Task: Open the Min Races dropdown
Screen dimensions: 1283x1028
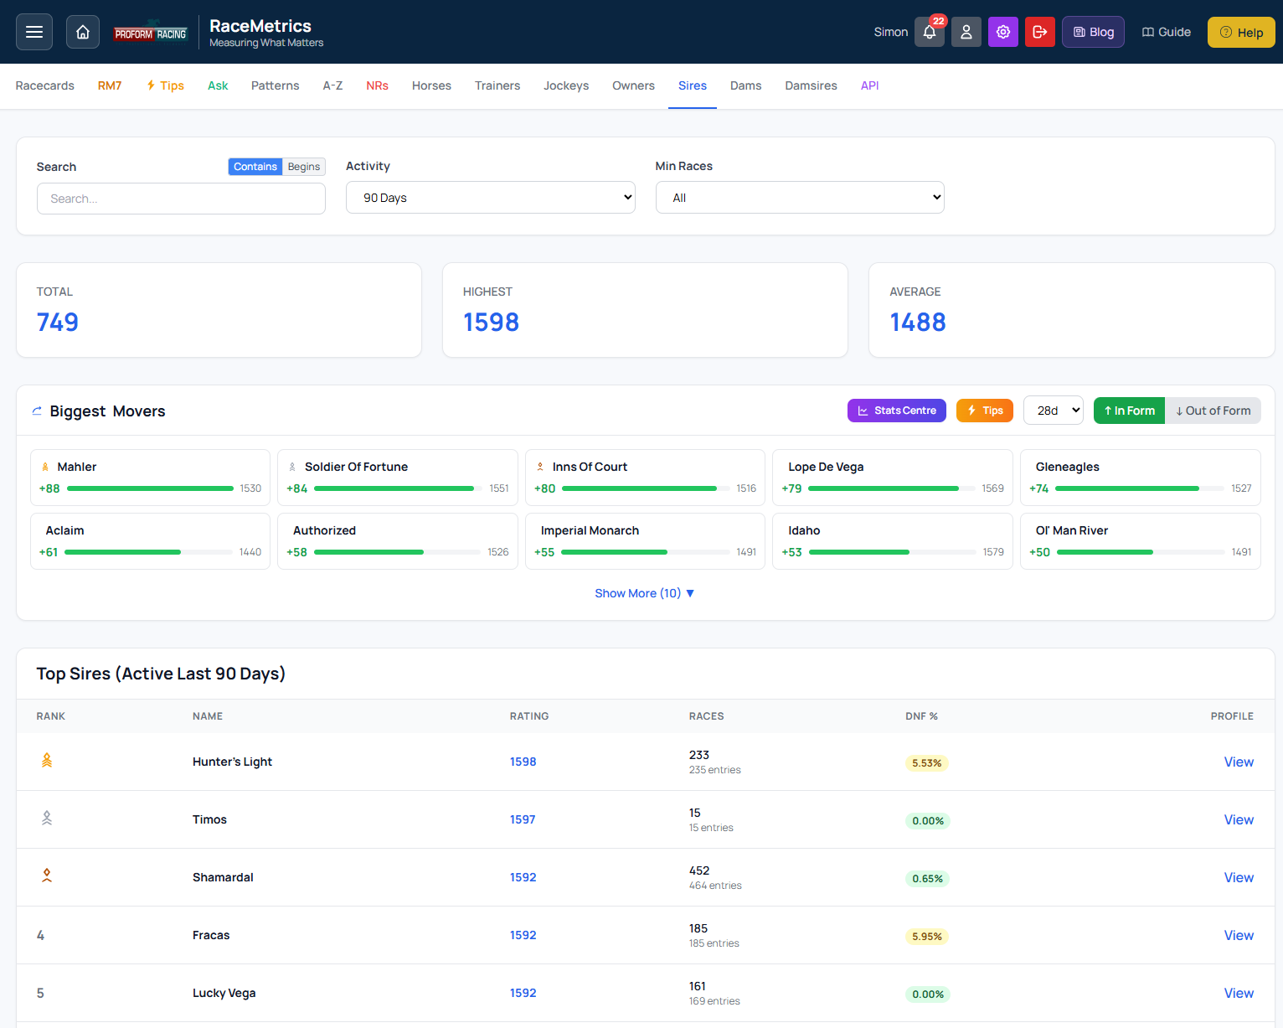Action: point(800,198)
